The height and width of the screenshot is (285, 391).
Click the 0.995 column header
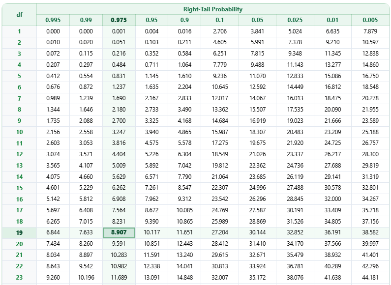tap(53, 20)
